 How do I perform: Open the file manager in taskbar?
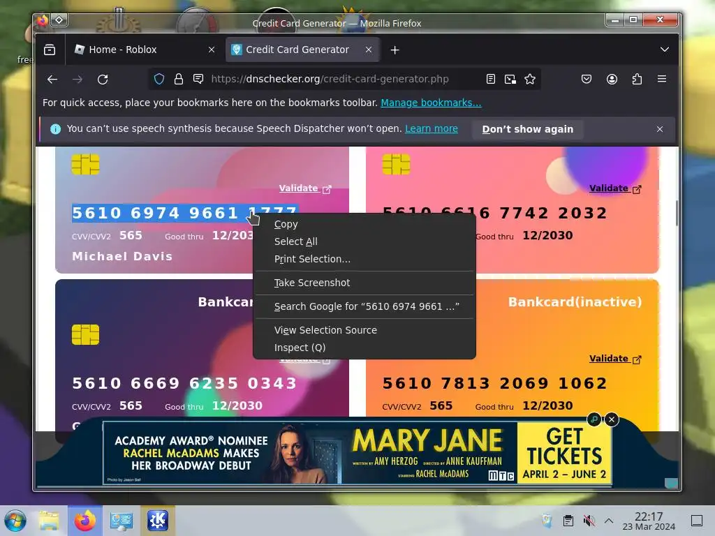[50, 521]
